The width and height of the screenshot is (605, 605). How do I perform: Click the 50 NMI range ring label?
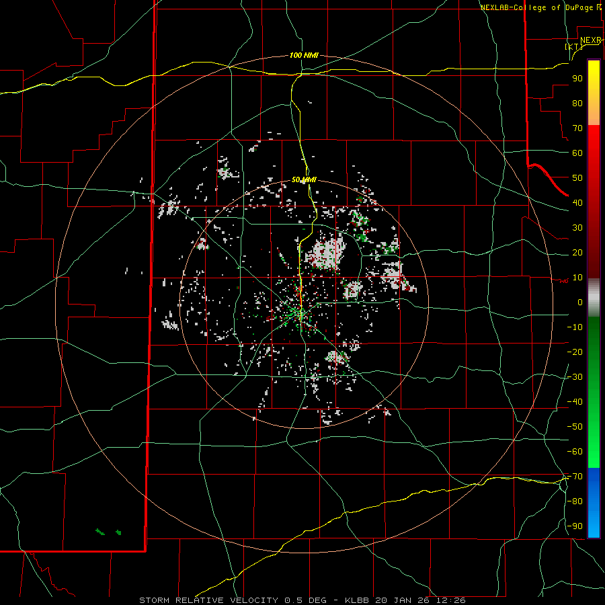click(304, 179)
